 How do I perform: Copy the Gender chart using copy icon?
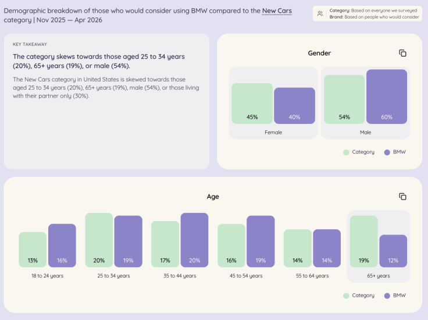click(x=402, y=53)
